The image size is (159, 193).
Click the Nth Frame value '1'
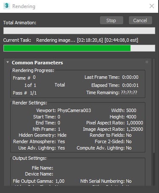[x=59, y=129]
